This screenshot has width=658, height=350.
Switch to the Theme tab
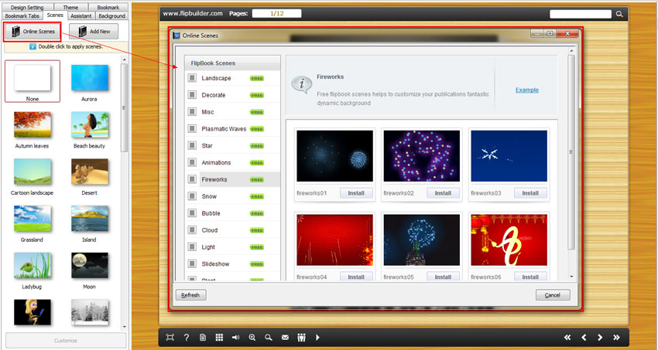70,7
